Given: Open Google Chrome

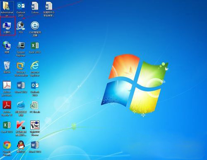Looking at the screenshot, I should [x=7, y=145].
